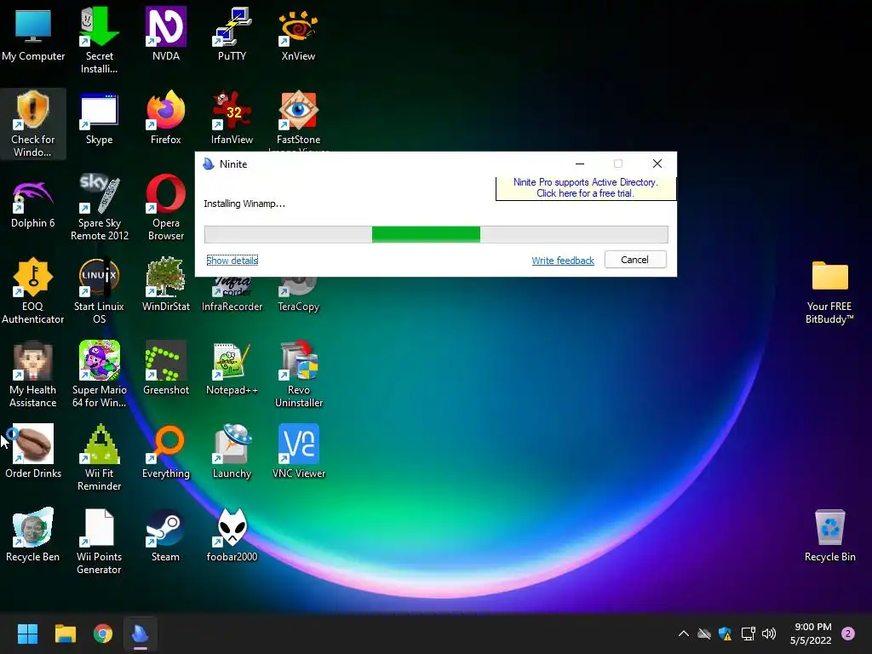This screenshot has height=654, width=872.
Task: Launch VNC Viewer shortcut
Action: click(298, 451)
